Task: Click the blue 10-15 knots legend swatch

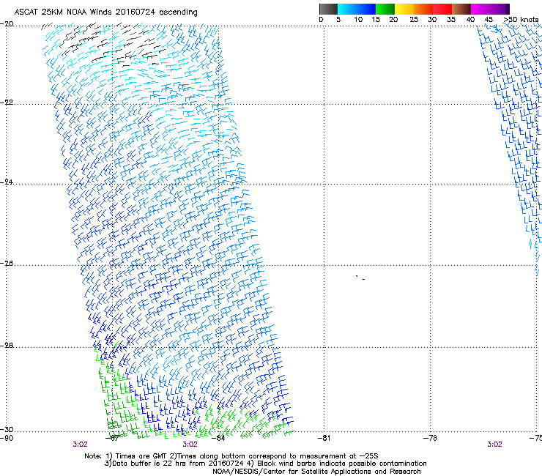Action: tap(365, 9)
